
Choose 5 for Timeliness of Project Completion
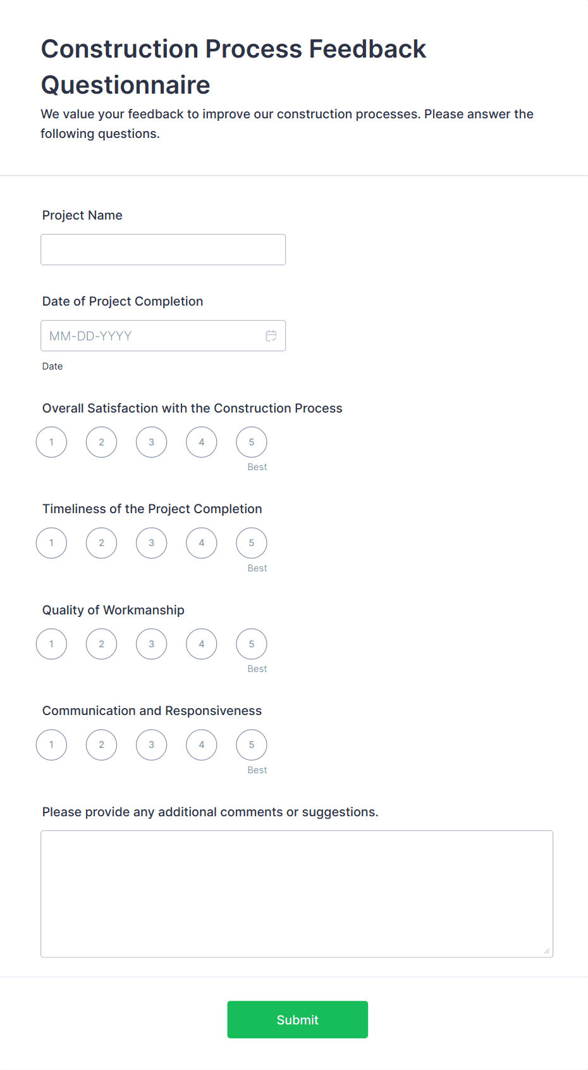tap(252, 543)
